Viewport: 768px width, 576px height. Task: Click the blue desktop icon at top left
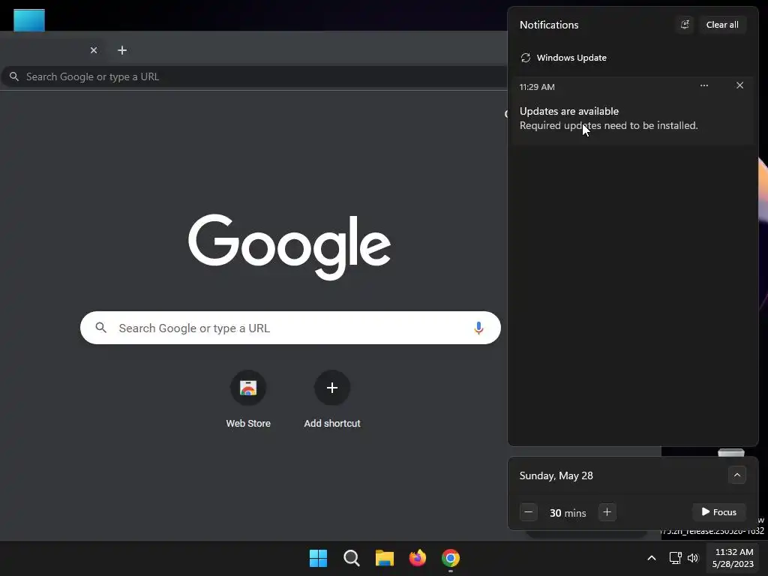[29, 20]
